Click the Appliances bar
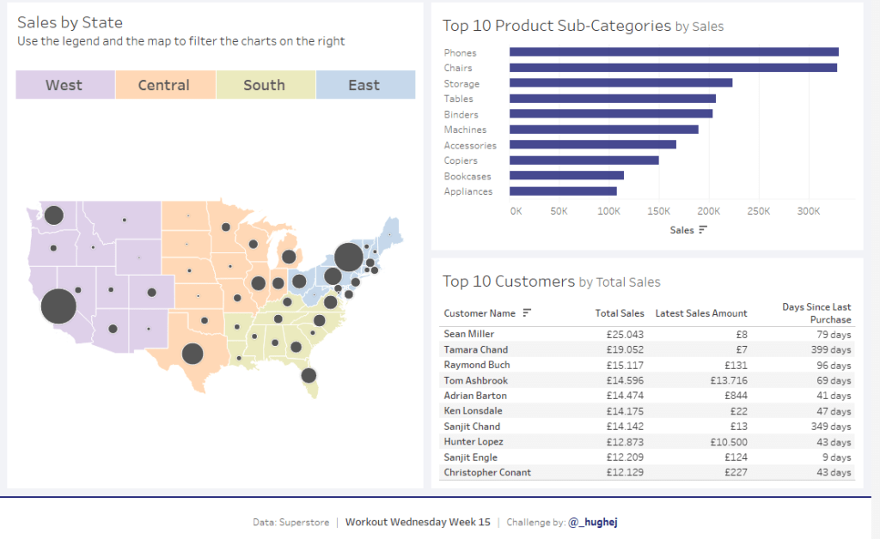This screenshot has height=539, width=880. 563,191
